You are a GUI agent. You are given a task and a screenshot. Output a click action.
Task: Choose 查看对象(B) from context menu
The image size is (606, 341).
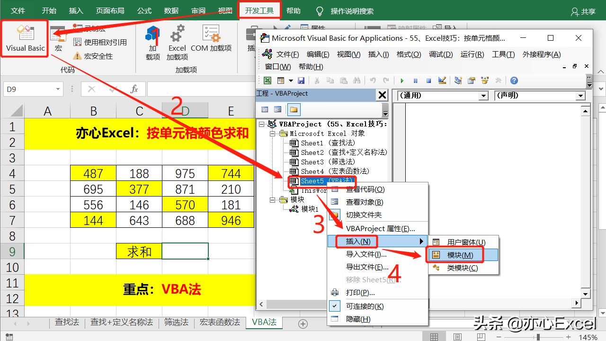pos(378,202)
